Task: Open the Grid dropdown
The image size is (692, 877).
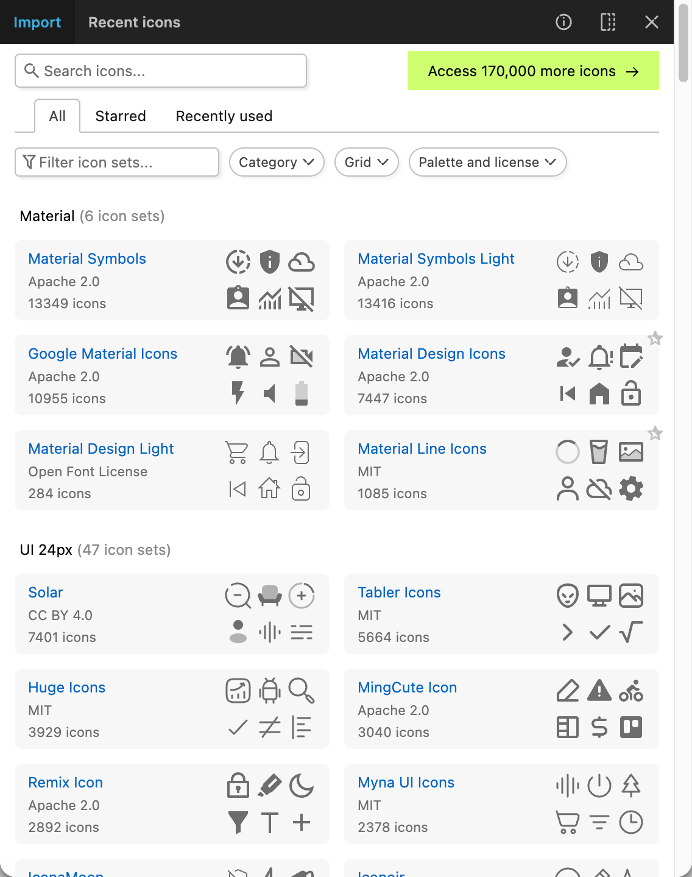Action: 366,162
